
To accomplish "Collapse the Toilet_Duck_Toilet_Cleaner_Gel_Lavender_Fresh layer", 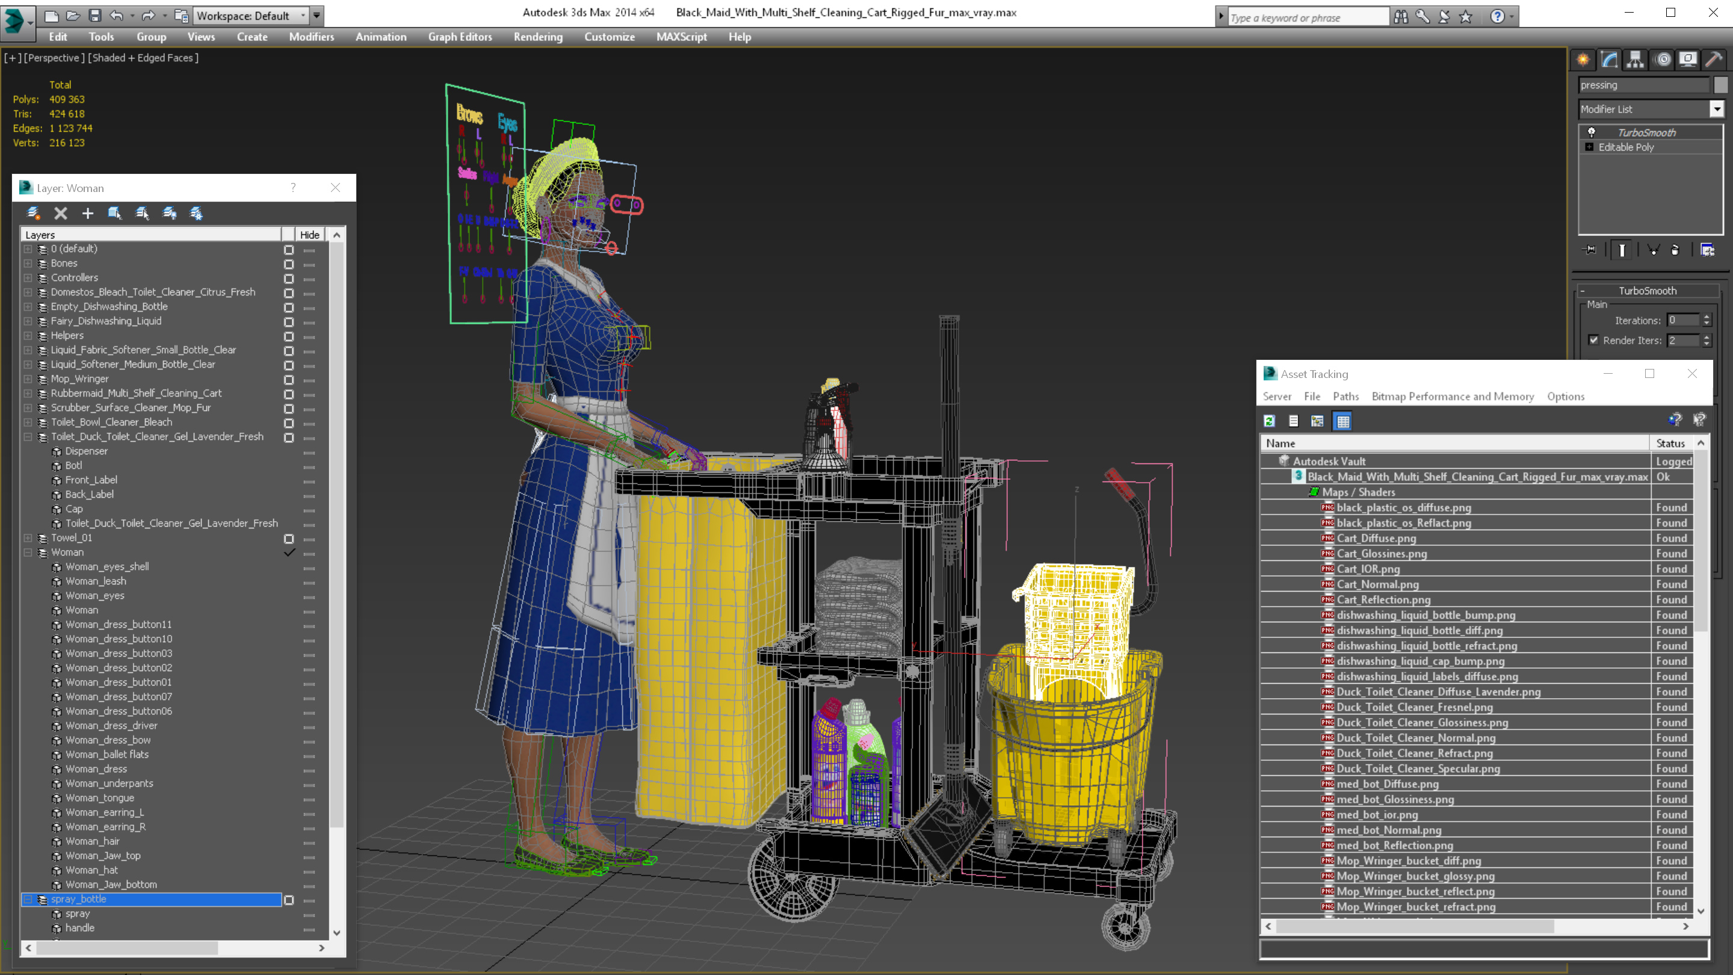I will click(28, 437).
